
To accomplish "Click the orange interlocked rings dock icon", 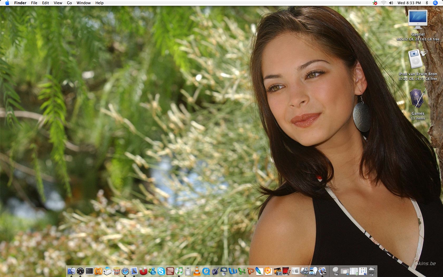I will click(x=98, y=271).
